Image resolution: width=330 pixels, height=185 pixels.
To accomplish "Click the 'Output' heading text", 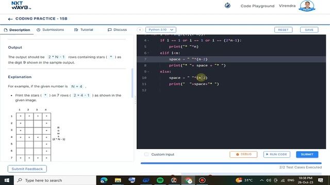I will pyautogui.click(x=15, y=48).
